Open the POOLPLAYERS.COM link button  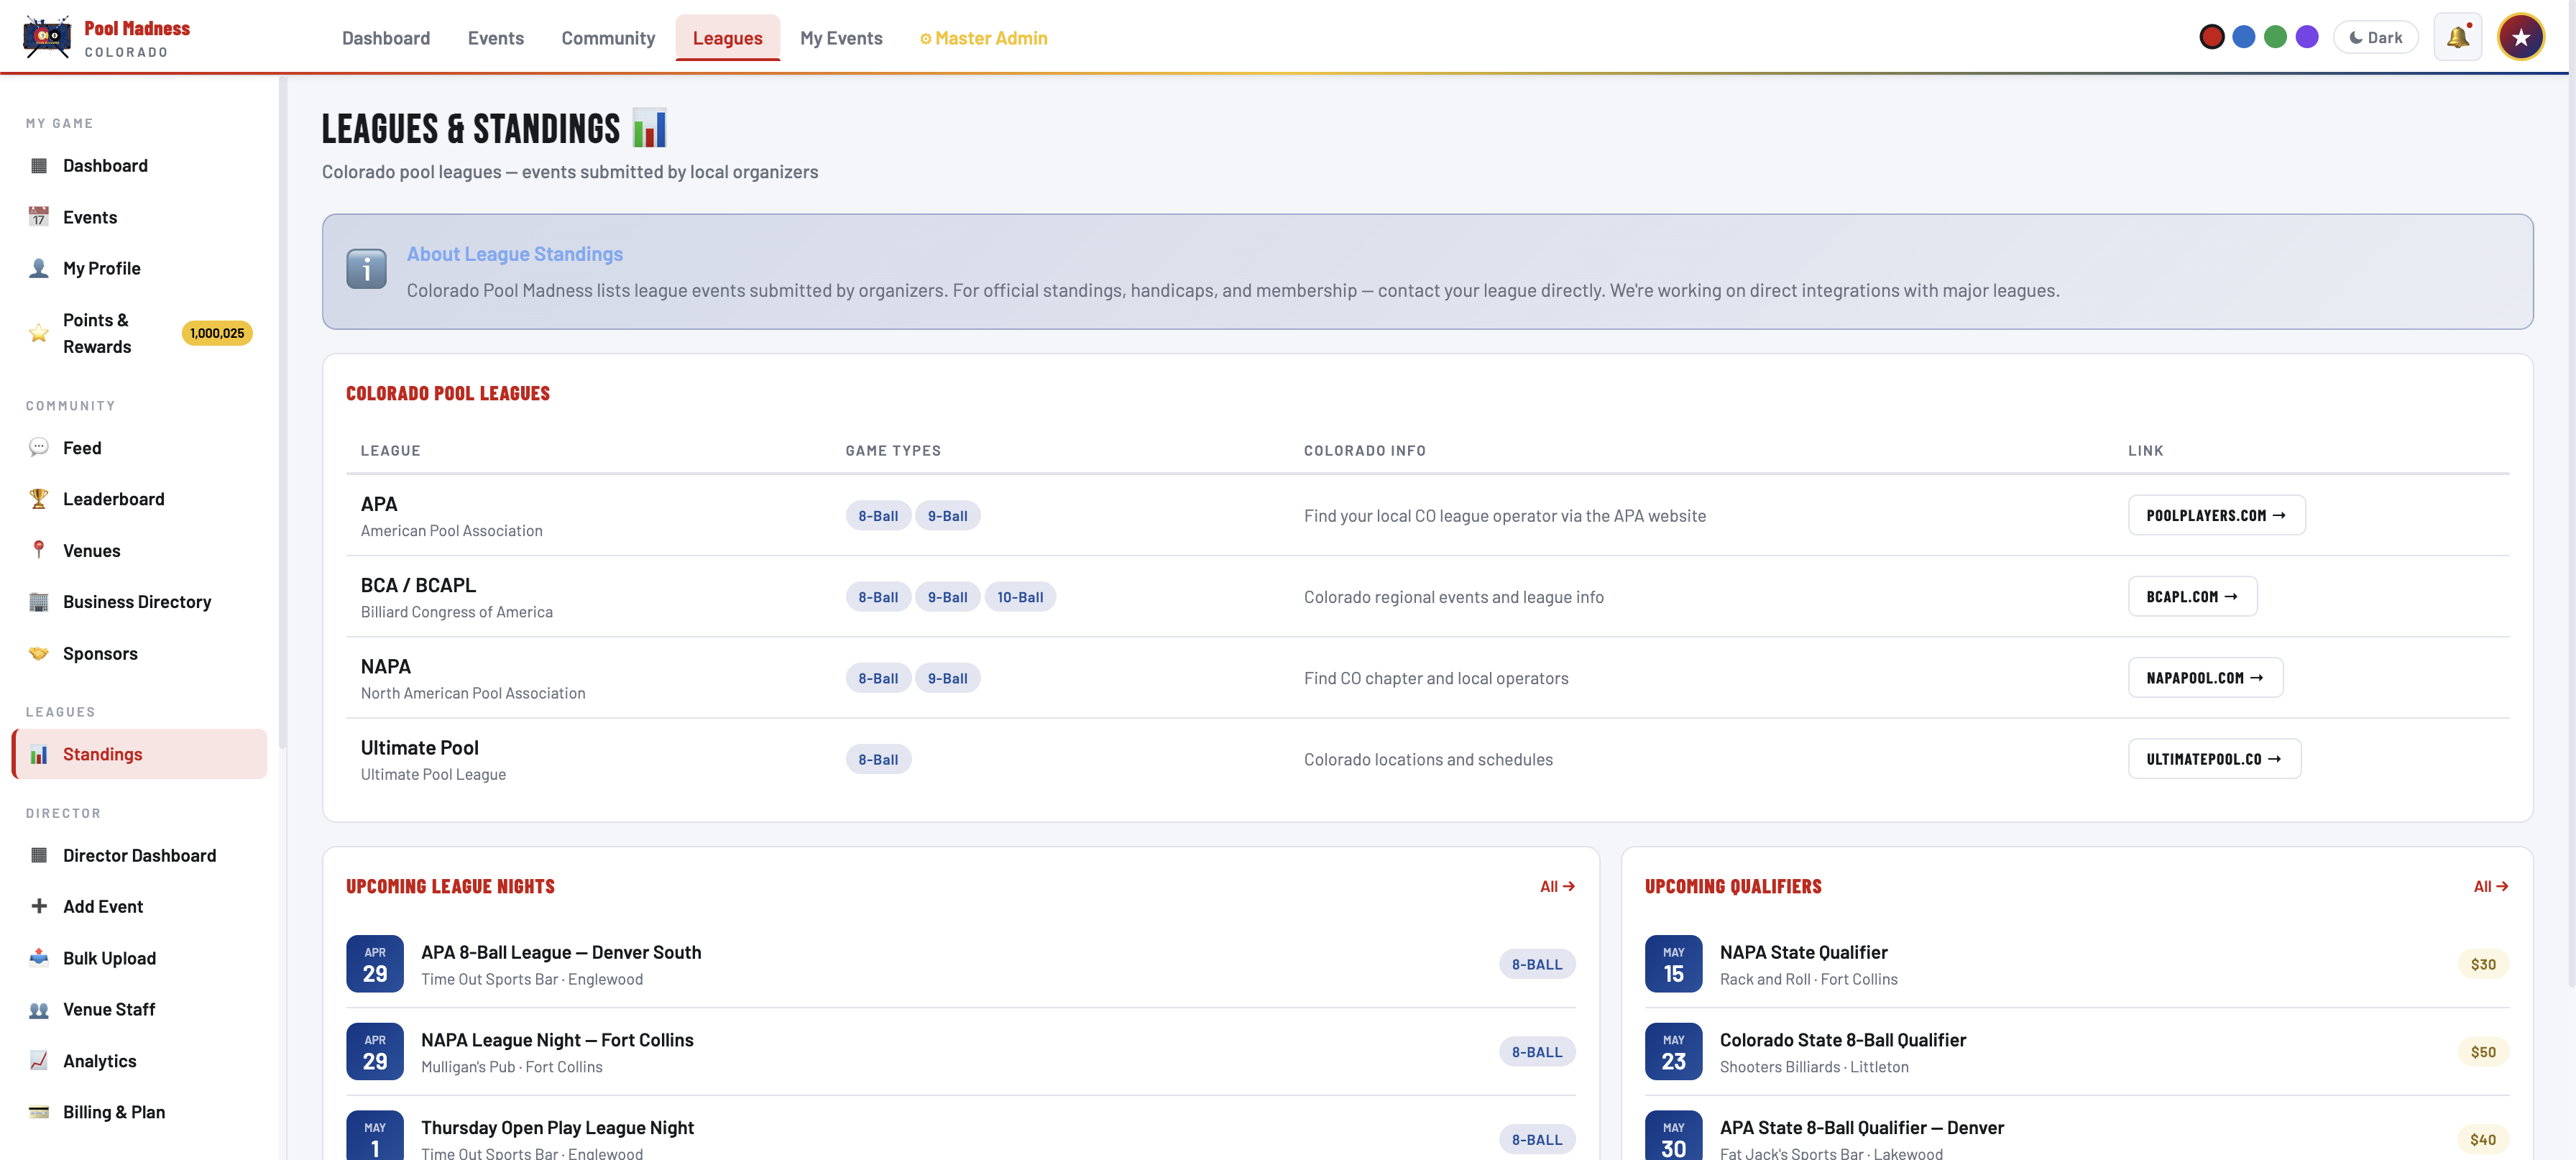point(2216,515)
